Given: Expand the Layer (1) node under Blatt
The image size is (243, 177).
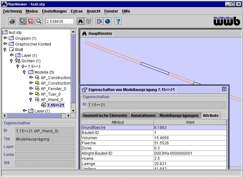Looking at the screenshot, I should (x=12, y=55).
